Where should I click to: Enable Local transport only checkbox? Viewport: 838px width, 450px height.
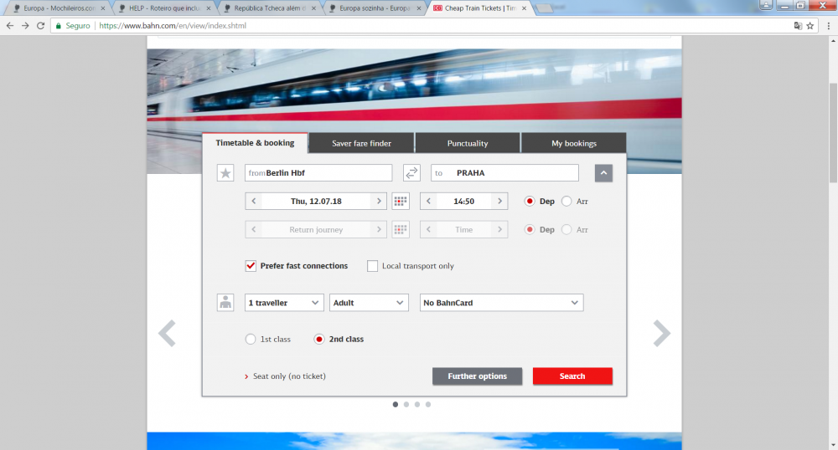[x=373, y=266]
